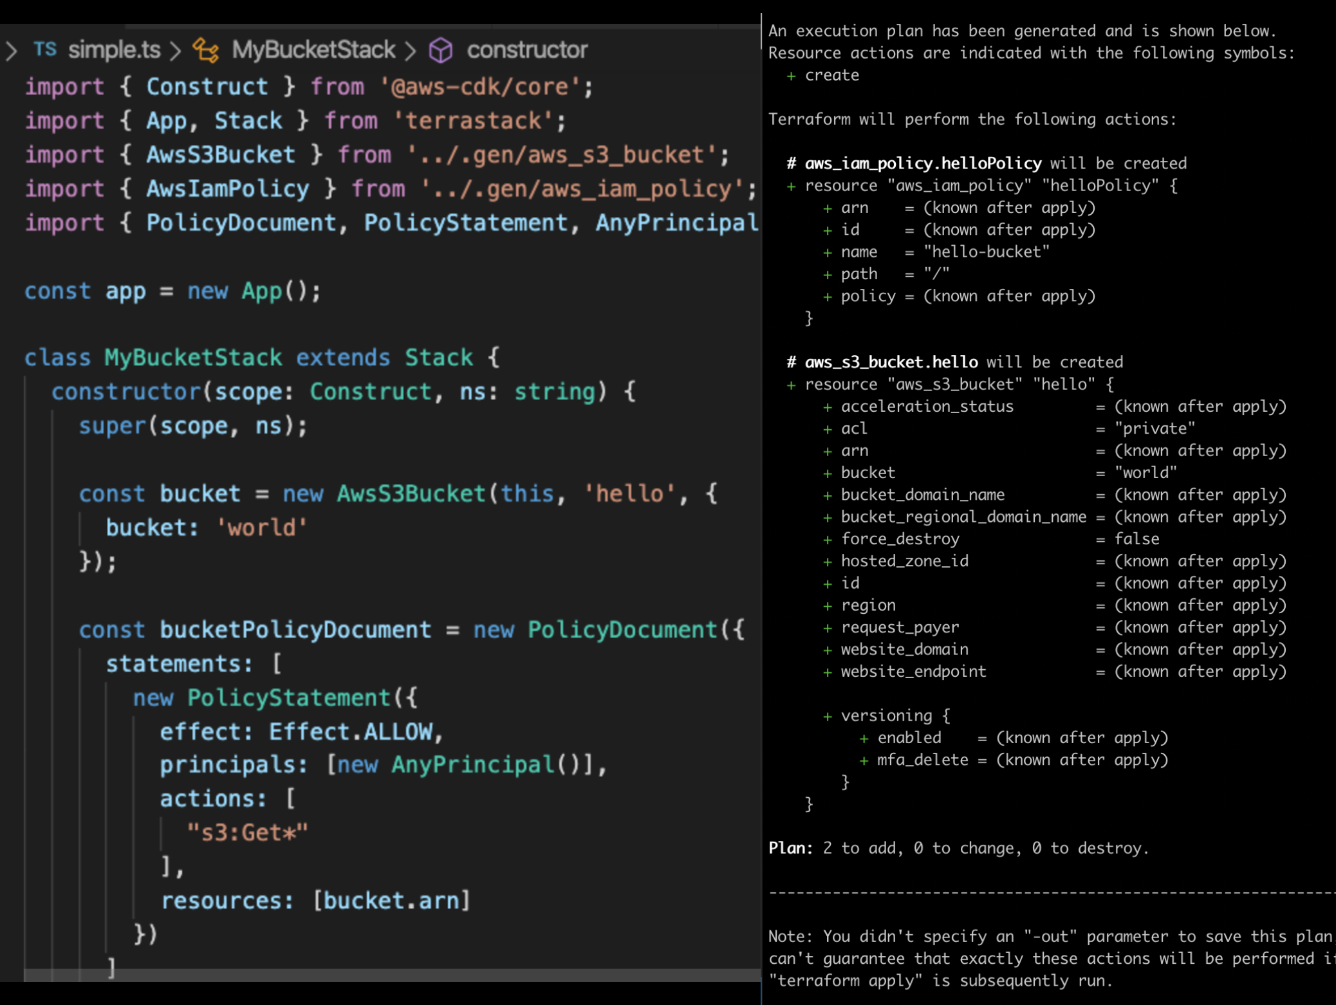Click the AwsS3Bucket import name
The image size is (1336, 1005).
tap(220, 155)
